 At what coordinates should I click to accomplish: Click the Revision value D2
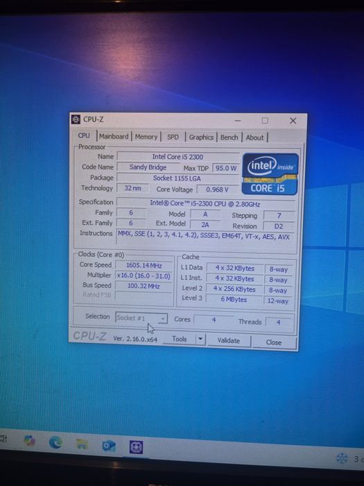pos(279,226)
